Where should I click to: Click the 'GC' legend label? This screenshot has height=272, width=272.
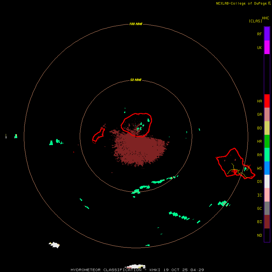click(x=259, y=208)
